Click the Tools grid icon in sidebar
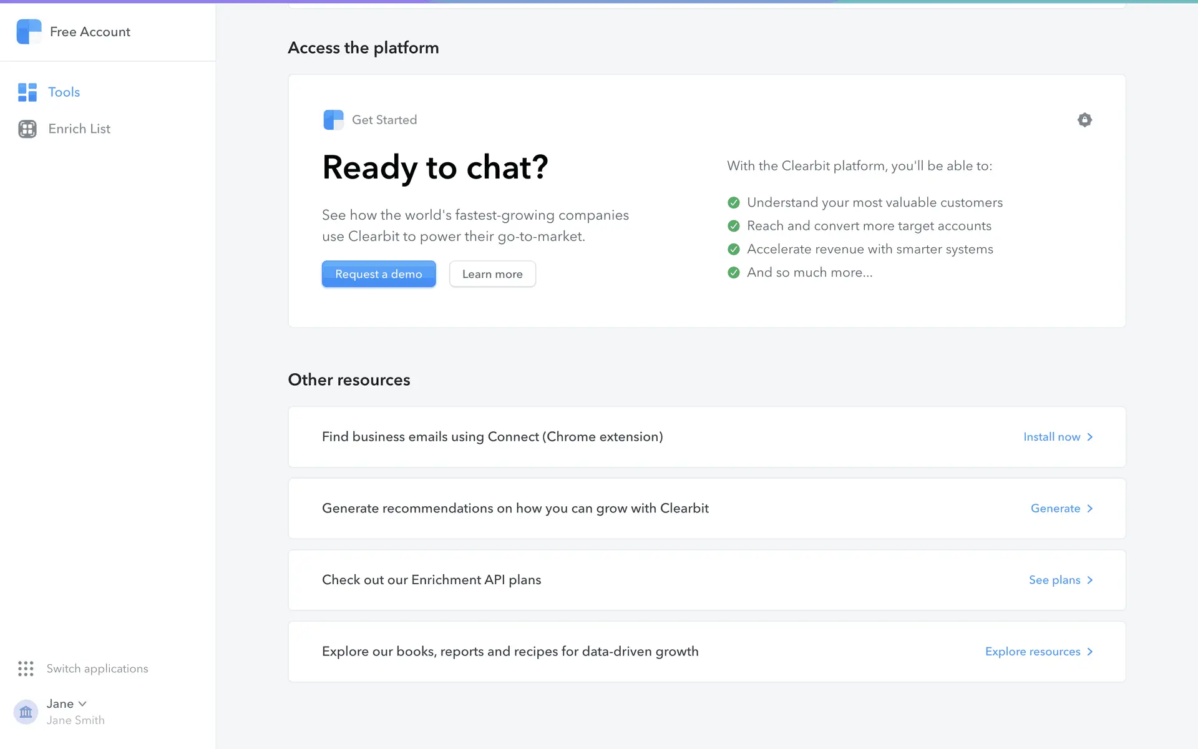This screenshot has width=1198, height=749. tap(27, 92)
